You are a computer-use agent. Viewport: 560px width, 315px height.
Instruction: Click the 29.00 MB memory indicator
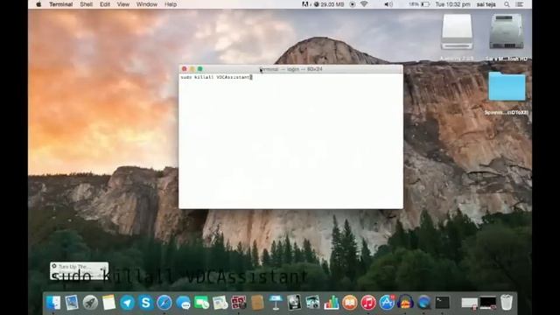[329, 4]
